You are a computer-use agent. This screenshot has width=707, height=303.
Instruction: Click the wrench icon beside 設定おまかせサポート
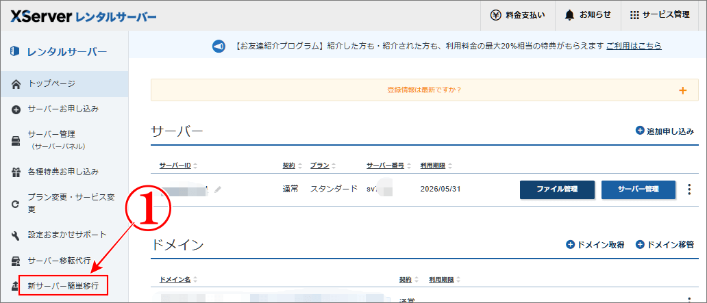16,235
